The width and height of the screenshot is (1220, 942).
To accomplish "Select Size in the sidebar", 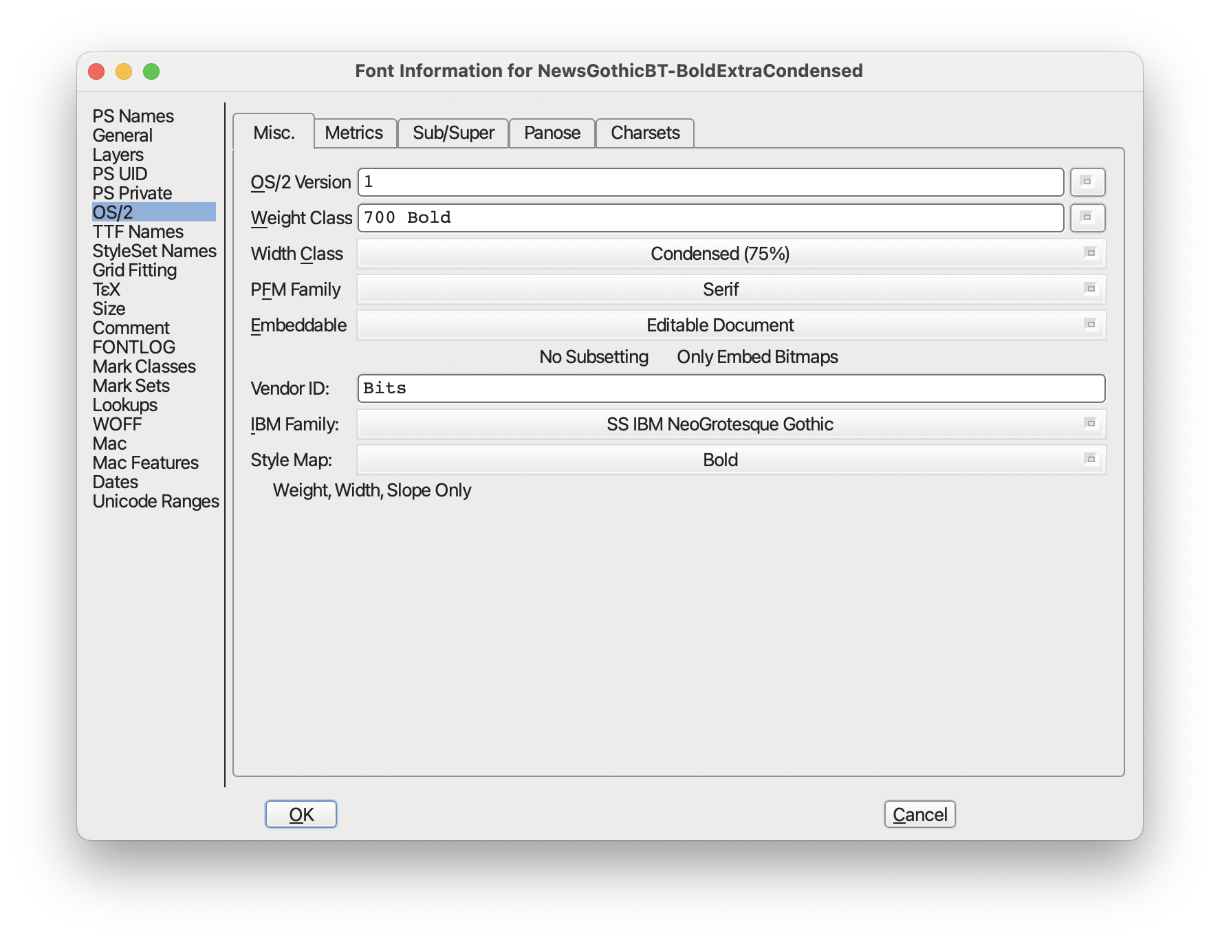I will [109, 309].
